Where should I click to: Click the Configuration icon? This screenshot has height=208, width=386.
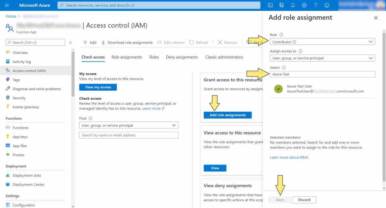(x=8, y=205)
